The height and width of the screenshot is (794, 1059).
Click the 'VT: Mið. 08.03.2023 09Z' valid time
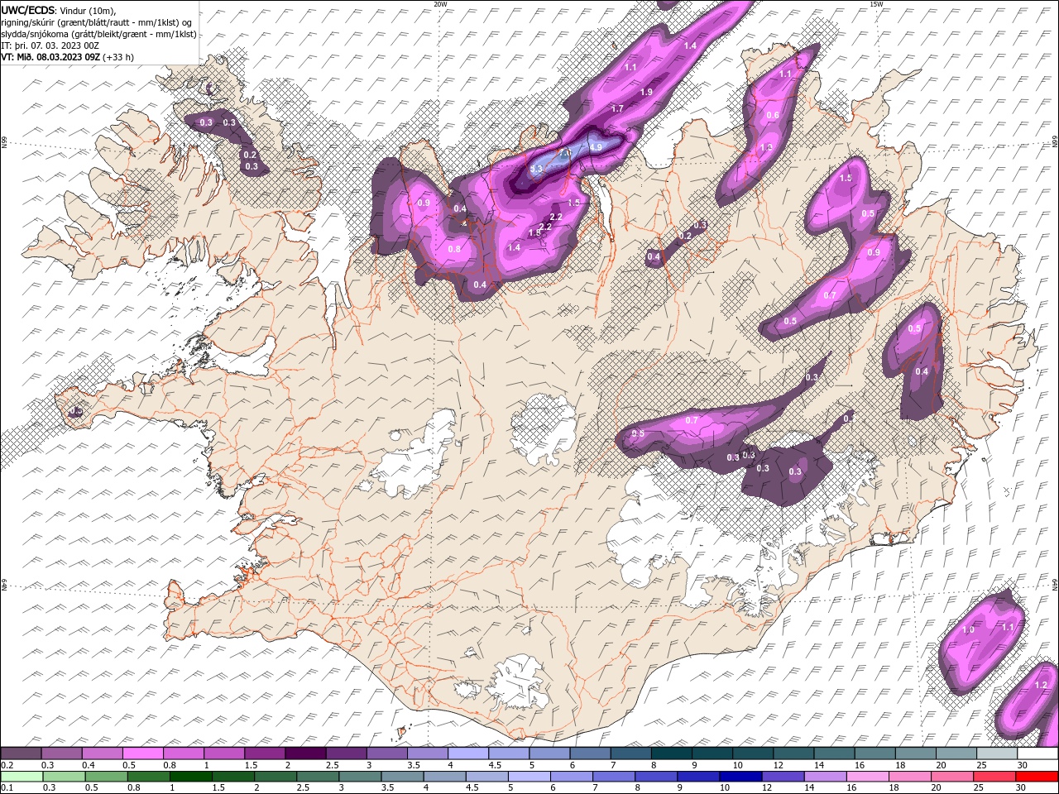pyautogui.click(x=50, y=57)
